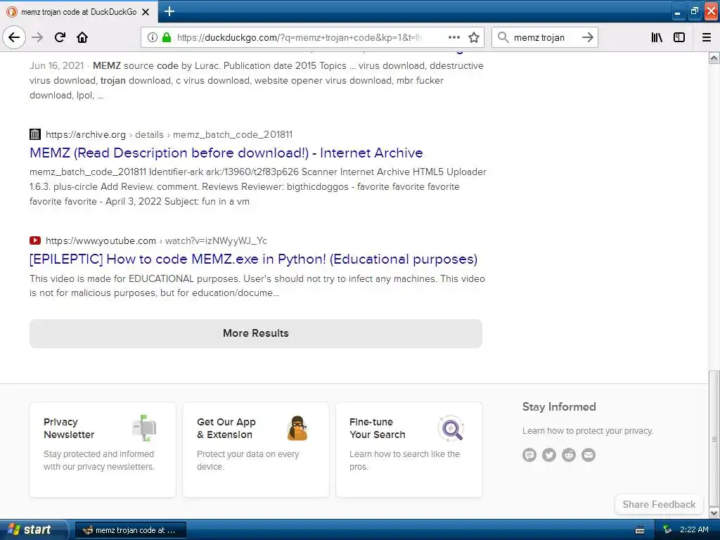The height and width of the screenshot is (540, 720).
Task: Click the 2:22 AM clock
Action: (x=694, y=530)
